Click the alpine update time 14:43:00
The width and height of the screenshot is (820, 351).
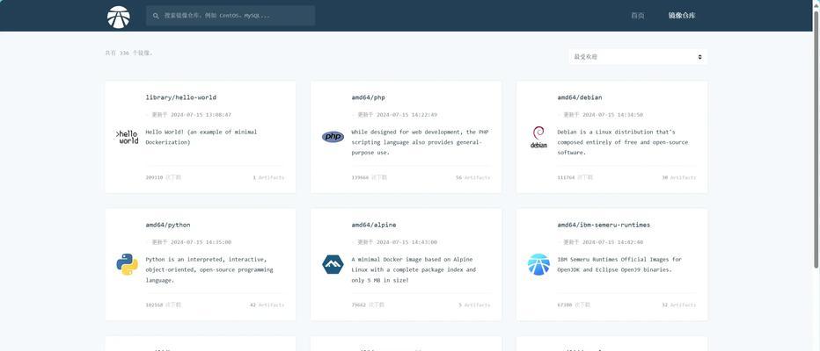point(397,242)
